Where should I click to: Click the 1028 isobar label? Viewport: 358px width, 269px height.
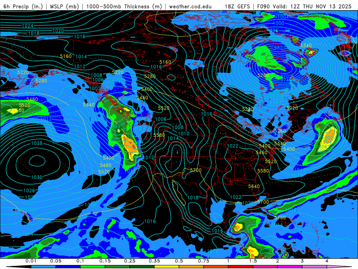pos(37,143)
